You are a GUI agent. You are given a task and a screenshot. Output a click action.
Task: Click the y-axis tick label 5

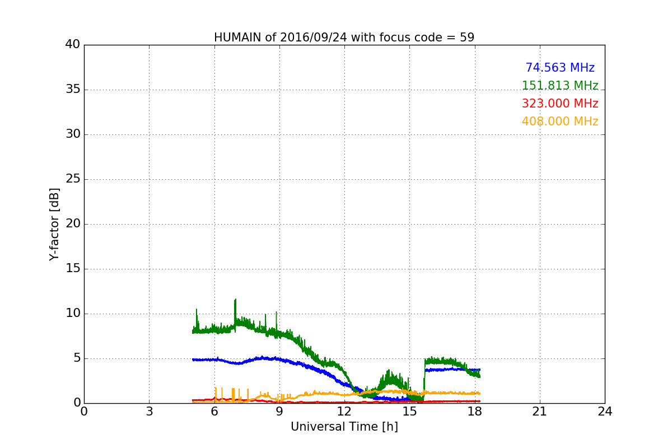click(77, 358)
